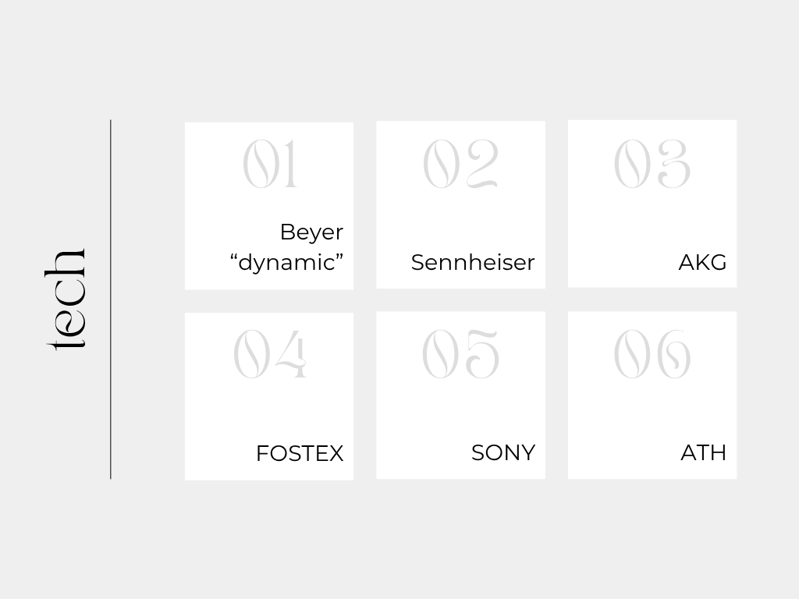Image resolution: width=799 pixels, height=599 pixels.
Task: Select the 06 numeral
Action: click(652, 355)
